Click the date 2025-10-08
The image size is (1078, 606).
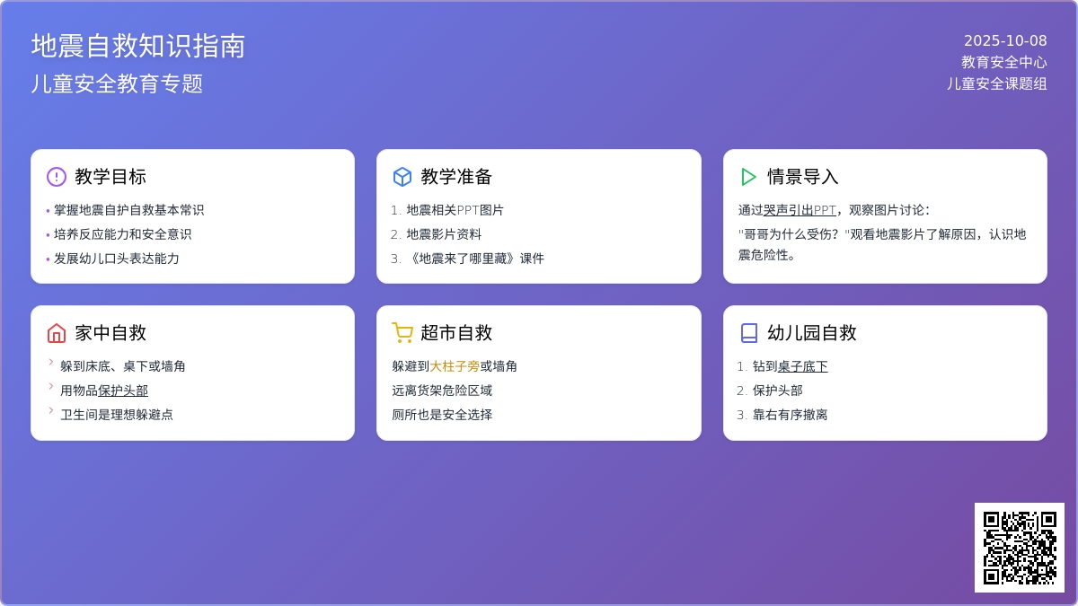pos(1005,40)
